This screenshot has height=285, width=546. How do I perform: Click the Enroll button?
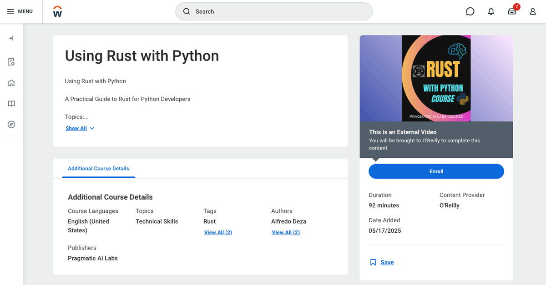(x=436, y=171)
